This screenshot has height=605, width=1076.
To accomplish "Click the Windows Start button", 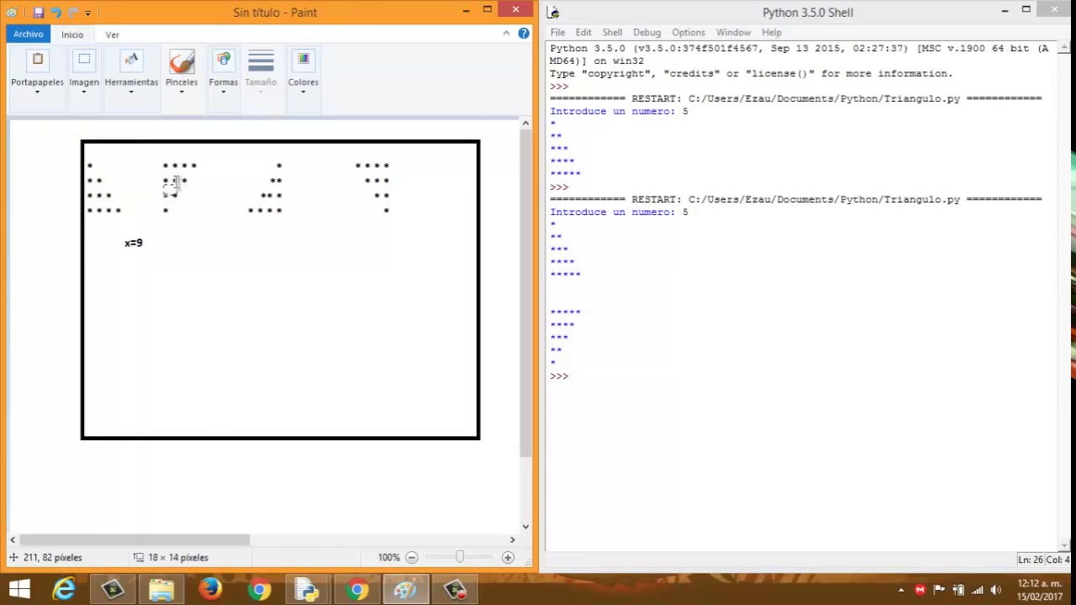I will 19,590.
